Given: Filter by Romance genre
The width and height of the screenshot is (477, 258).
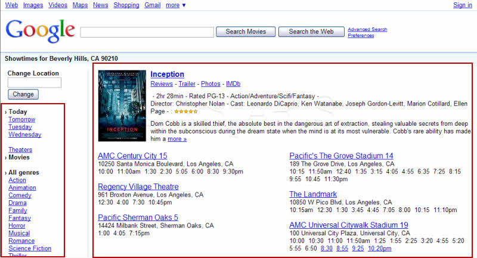Looking at the screenshot, I should pyautogui.click(x=21, y=241).
